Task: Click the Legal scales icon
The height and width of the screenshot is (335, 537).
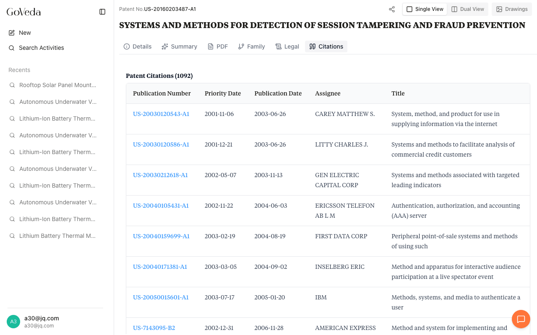Action: 278,46
